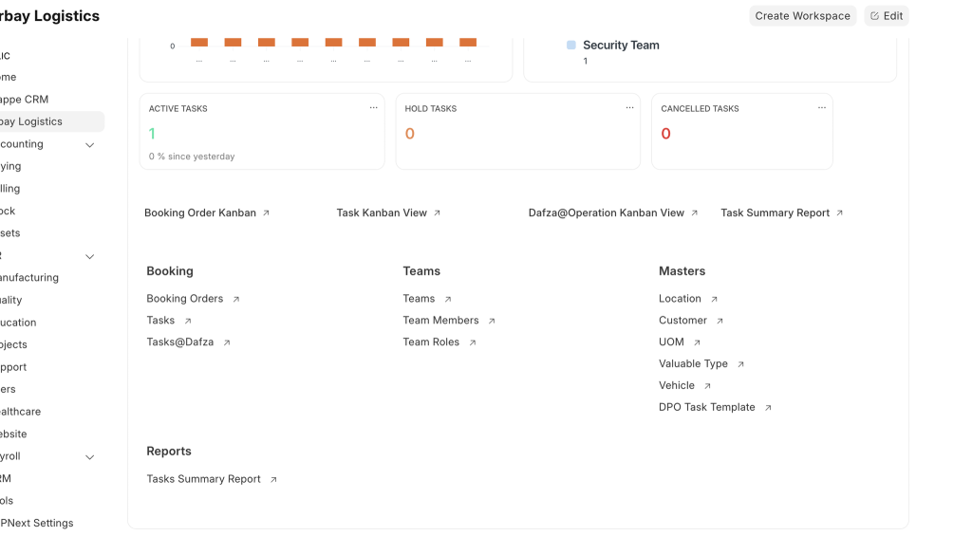Open Tasks@Dafza link
Viewport: 972px width, 536px height.
179,342
